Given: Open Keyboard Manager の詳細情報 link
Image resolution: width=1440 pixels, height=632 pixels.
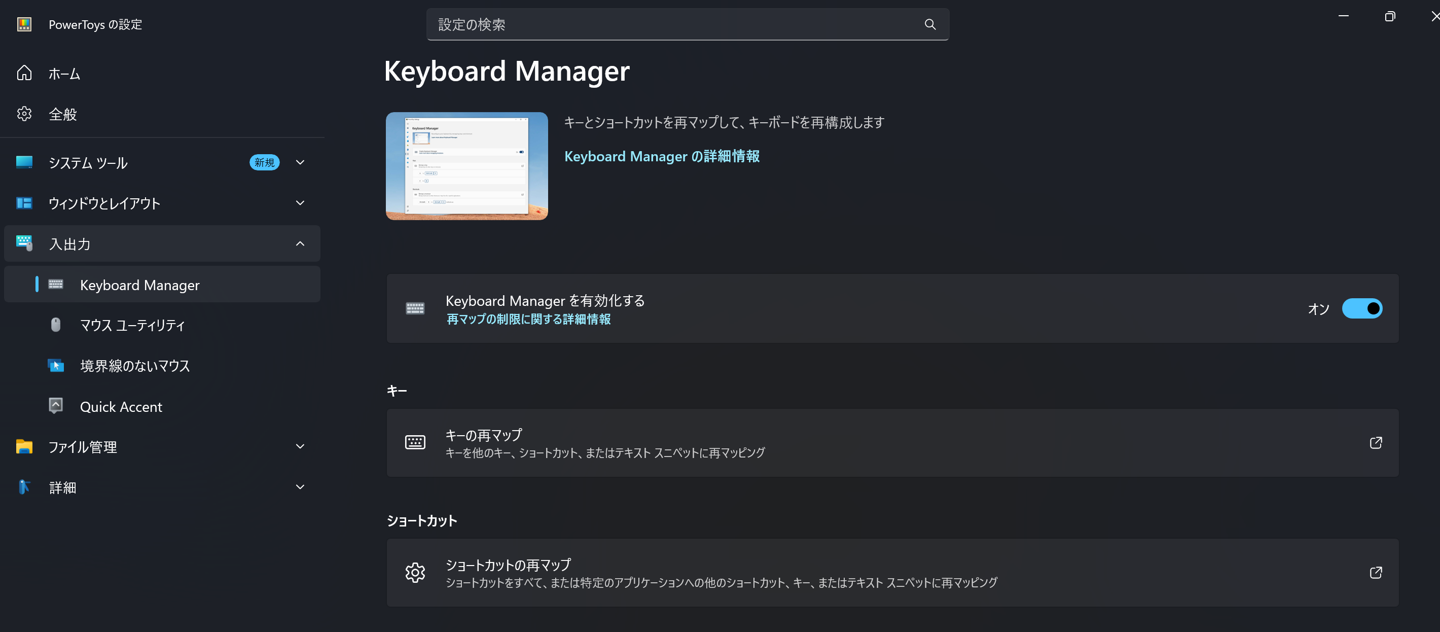Looking at the screenshot, I should pos(661,157).
